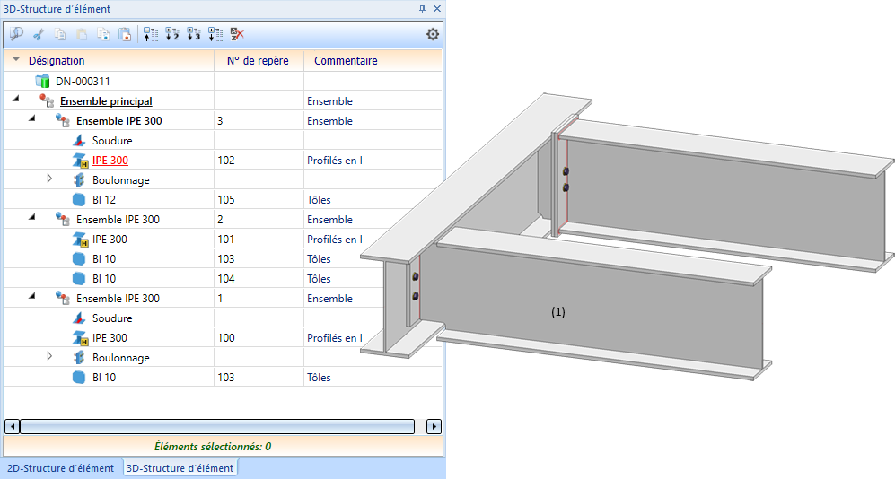
Task: Select the BI 12 plate item
Action: coord(103,199)
